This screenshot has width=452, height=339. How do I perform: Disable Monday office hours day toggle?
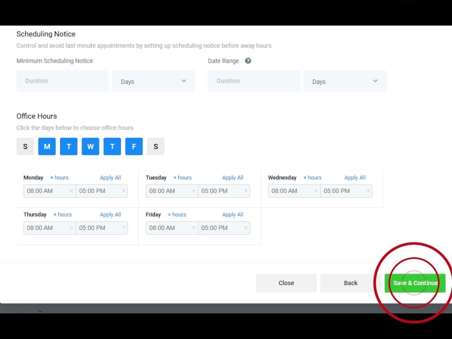point(47,147)
